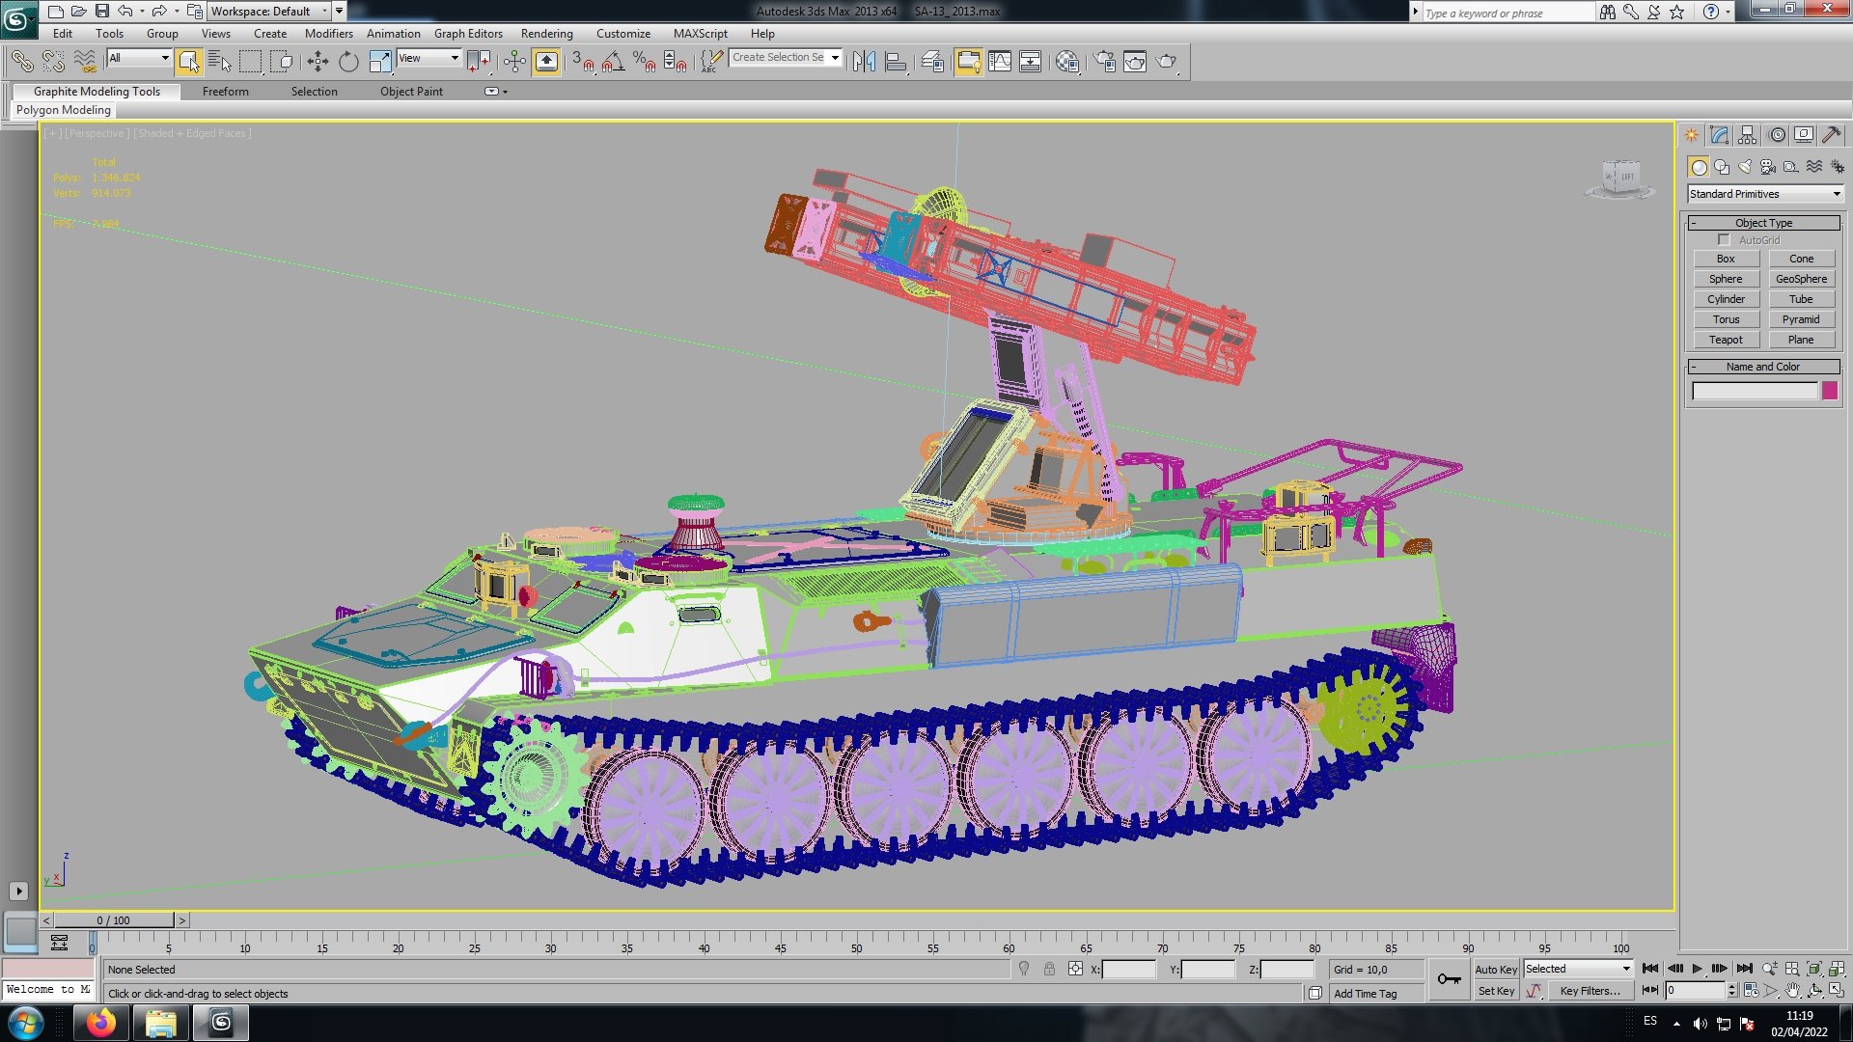This screenshot has width=1853, height=1042.
Task: Click the pink object color swatch
Action: pyautogui.click(x=1830, y=391)
